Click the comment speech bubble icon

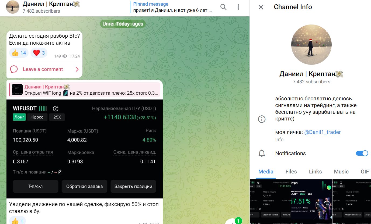[13, 69]
